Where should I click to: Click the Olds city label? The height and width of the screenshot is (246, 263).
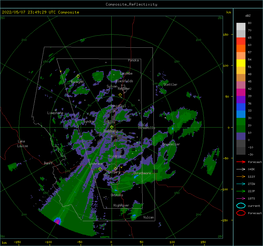pyautogui.click(x=111, y=122)
